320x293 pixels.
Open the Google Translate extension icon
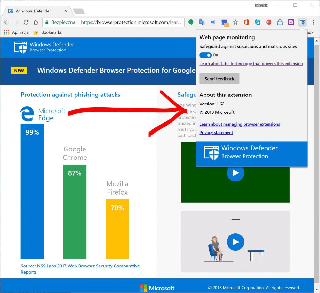[202, 22]
